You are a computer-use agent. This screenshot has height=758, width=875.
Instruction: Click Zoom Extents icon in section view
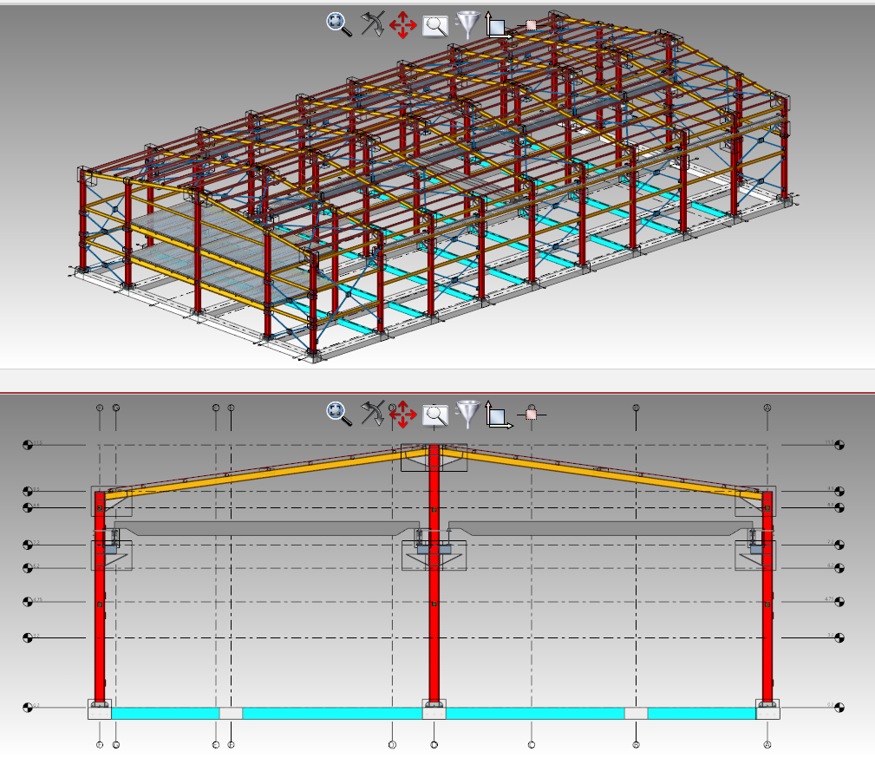pyautogui.click(x=339, y=414)
